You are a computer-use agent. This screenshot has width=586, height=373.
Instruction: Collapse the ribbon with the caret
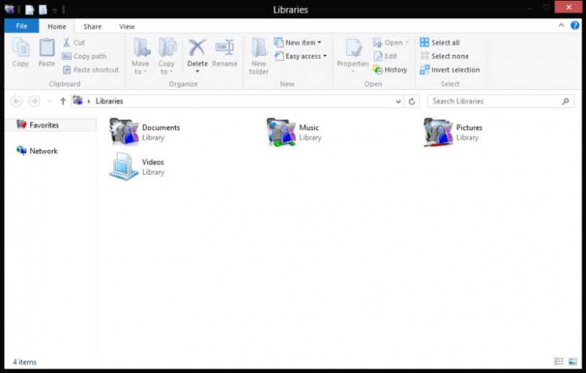pyautogui.click(x=561, y=26)
